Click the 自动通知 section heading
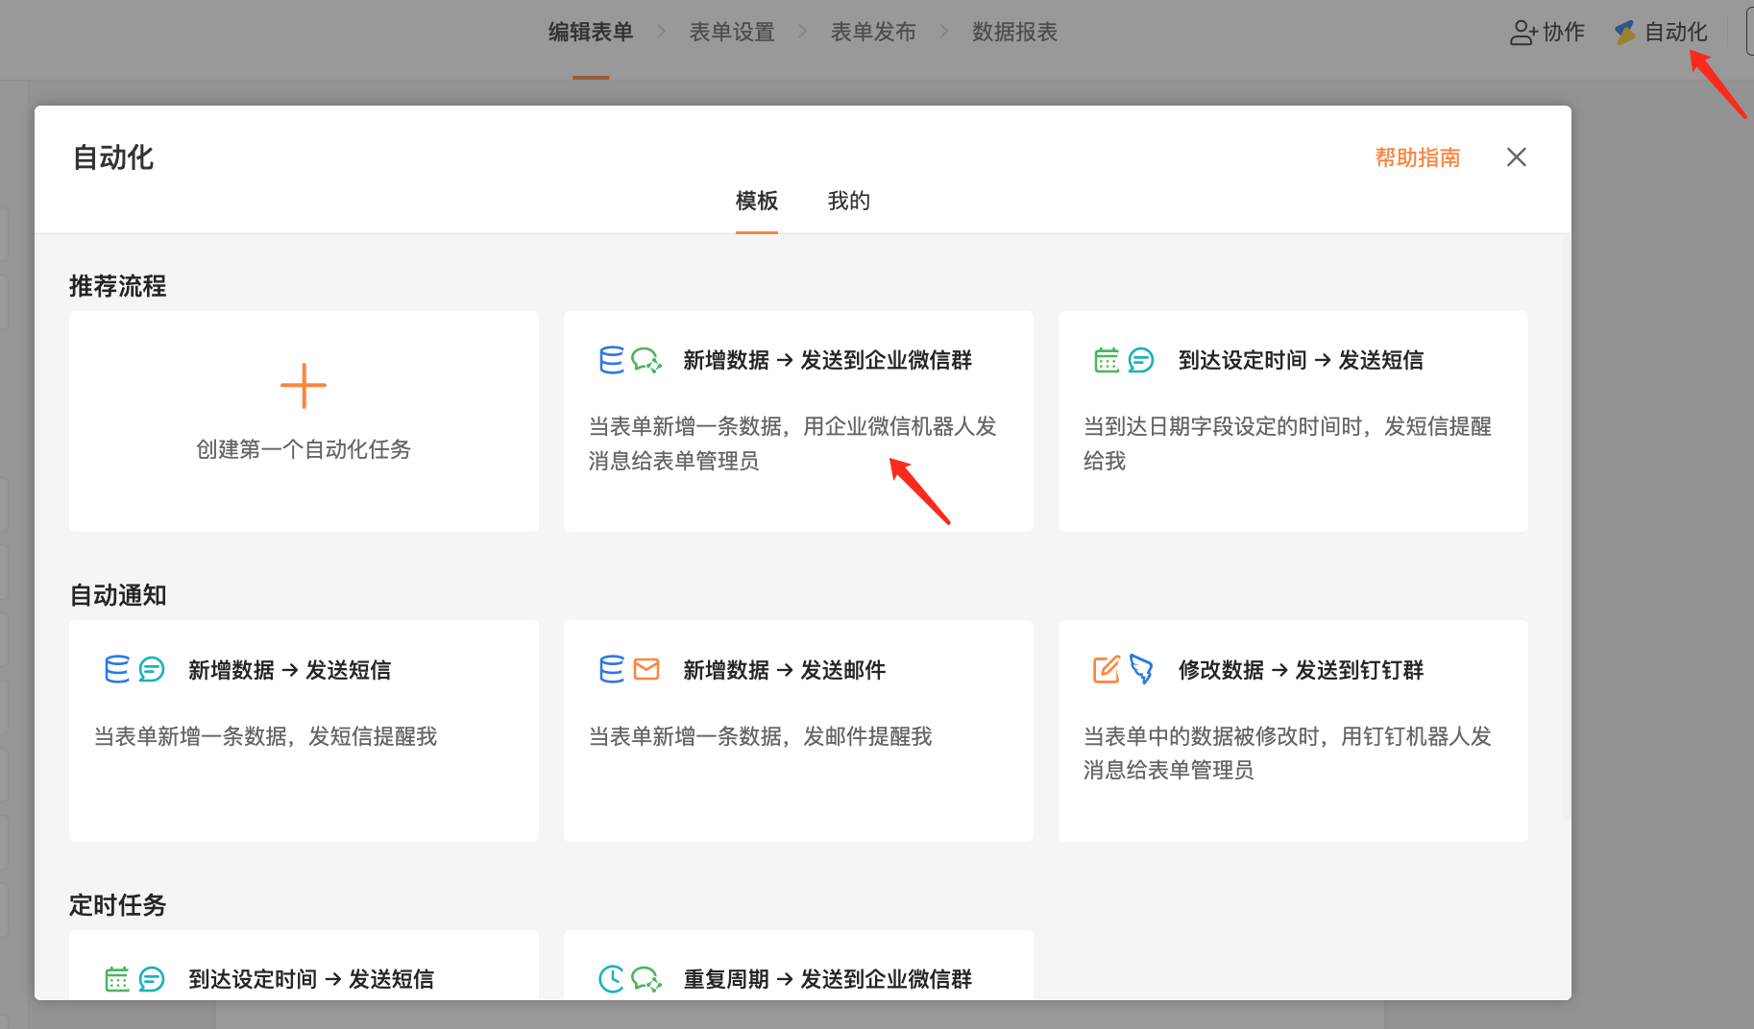Image resolution: width=1754 pixels, height=1029 pixels. point(117,595)
